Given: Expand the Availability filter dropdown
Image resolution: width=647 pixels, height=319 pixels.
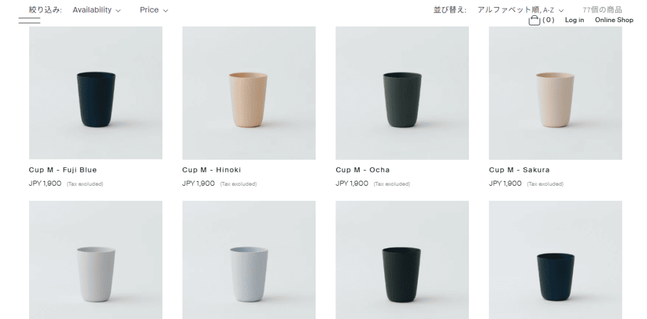Looking at the screenshot, I should 97,10.
